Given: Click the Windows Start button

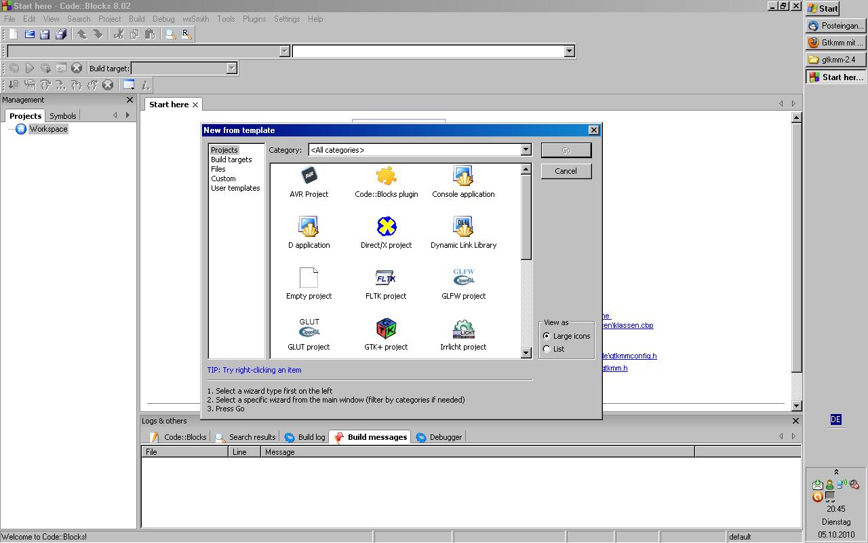Looking at the screenshot, I should click(823, 9).
